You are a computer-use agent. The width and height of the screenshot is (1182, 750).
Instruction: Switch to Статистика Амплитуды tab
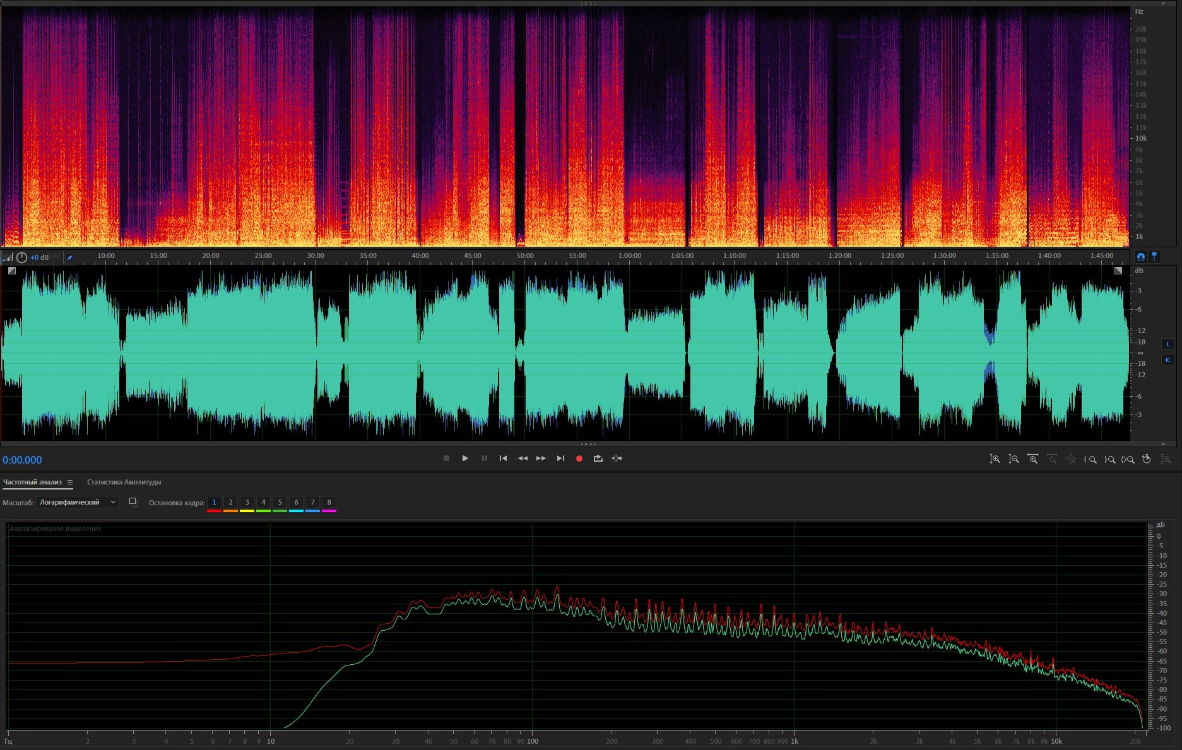pos(124,483)
